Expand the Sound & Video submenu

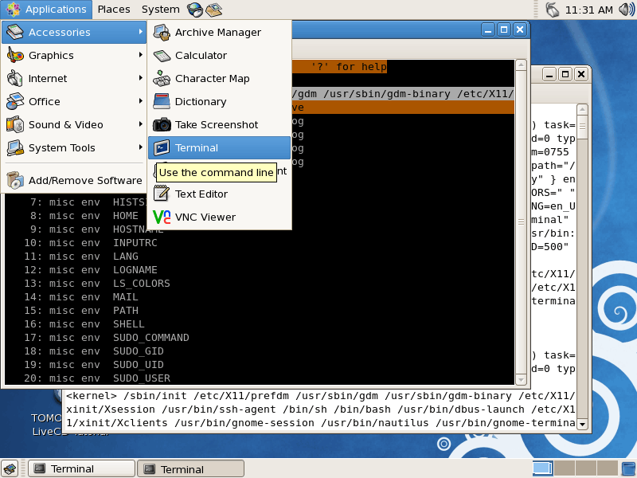coord(74,125)
